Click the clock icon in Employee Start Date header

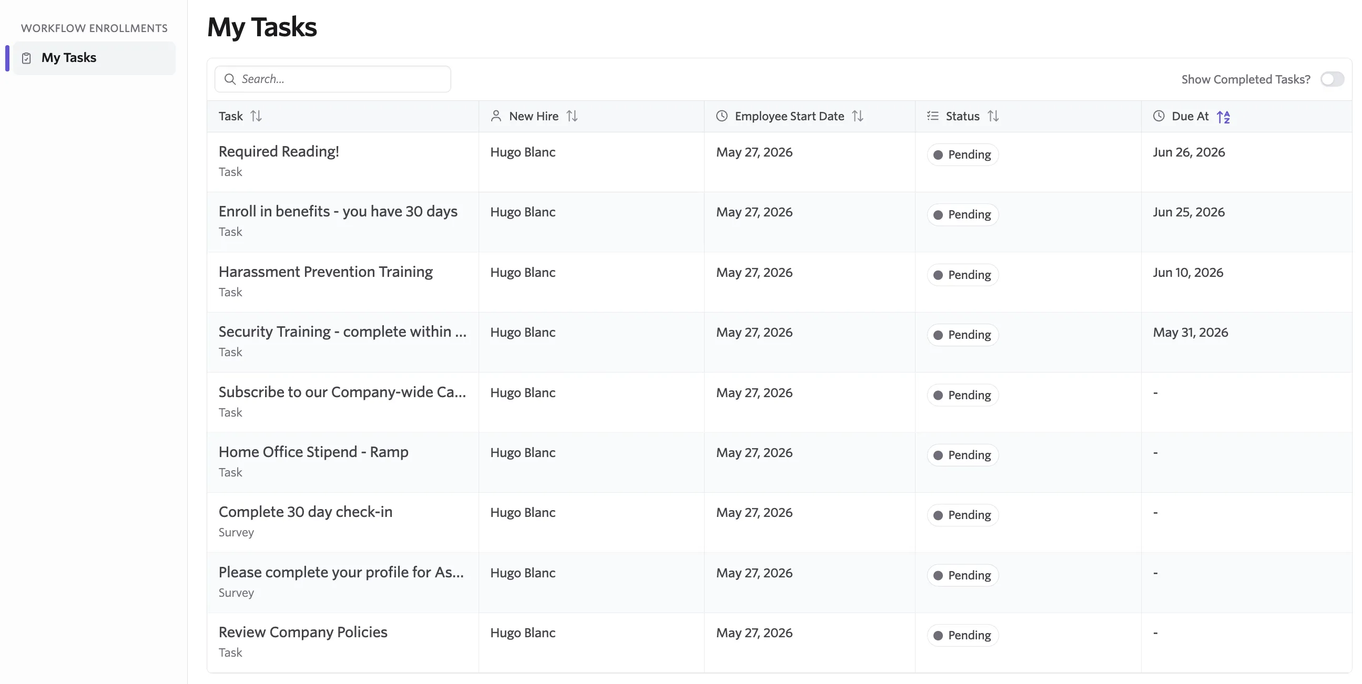[721, 116]
